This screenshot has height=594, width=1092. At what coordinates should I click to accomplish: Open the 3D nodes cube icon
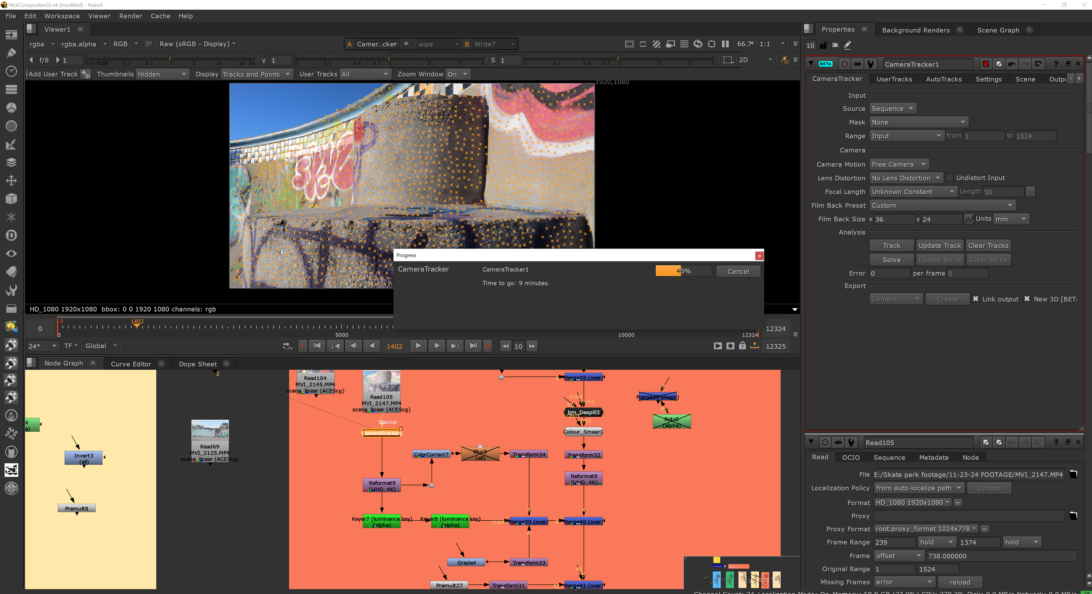(11, 199)
